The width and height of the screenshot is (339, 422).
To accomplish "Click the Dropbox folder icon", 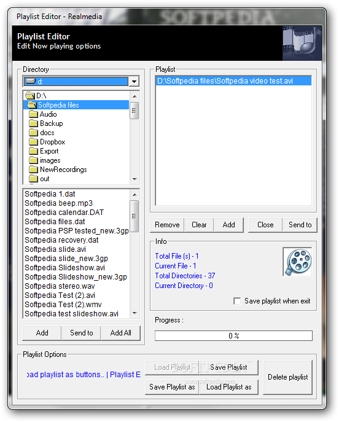I will point(34,141).
